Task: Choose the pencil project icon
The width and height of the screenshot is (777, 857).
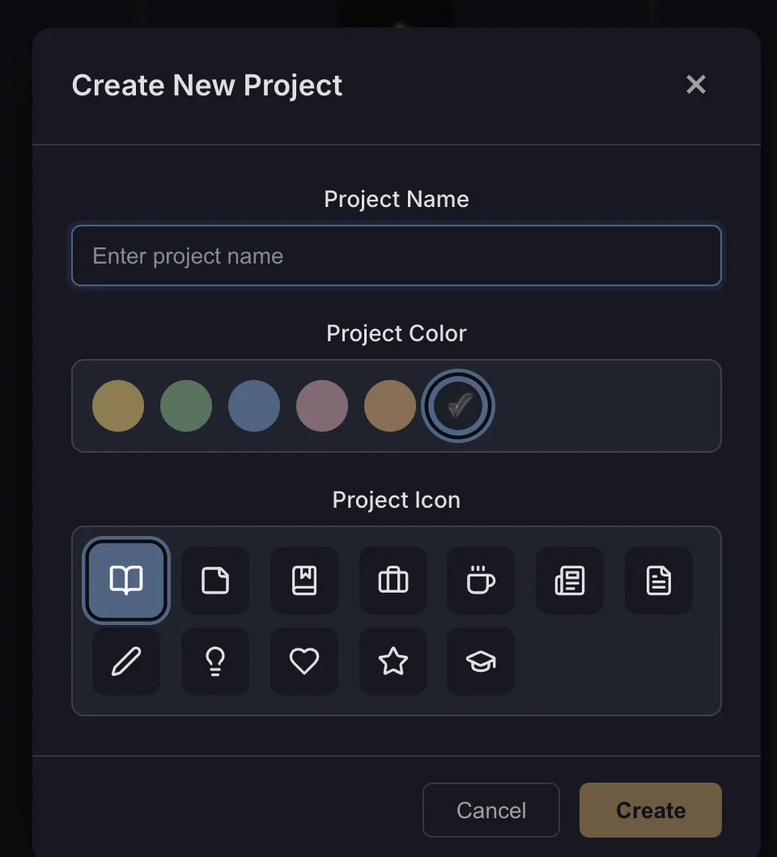Action: (x=126, y=661)
